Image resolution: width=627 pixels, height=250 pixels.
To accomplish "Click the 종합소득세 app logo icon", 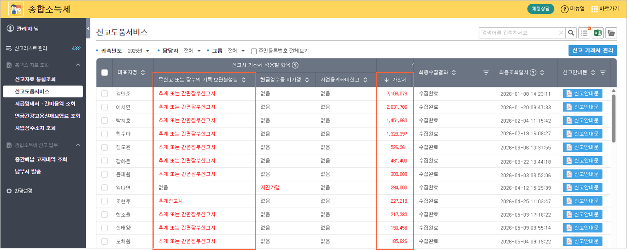I will coord(16,9).
